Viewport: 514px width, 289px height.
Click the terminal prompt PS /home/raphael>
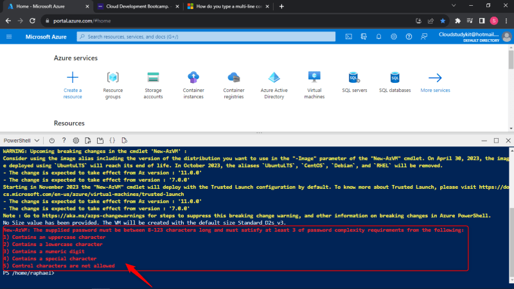pos(28,273)
